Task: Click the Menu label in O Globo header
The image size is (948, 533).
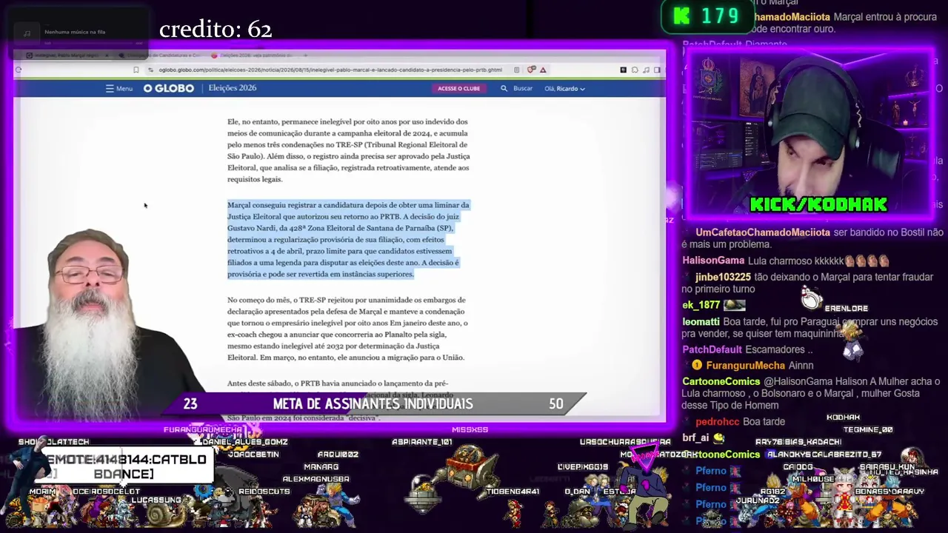Action: (124, 88)
